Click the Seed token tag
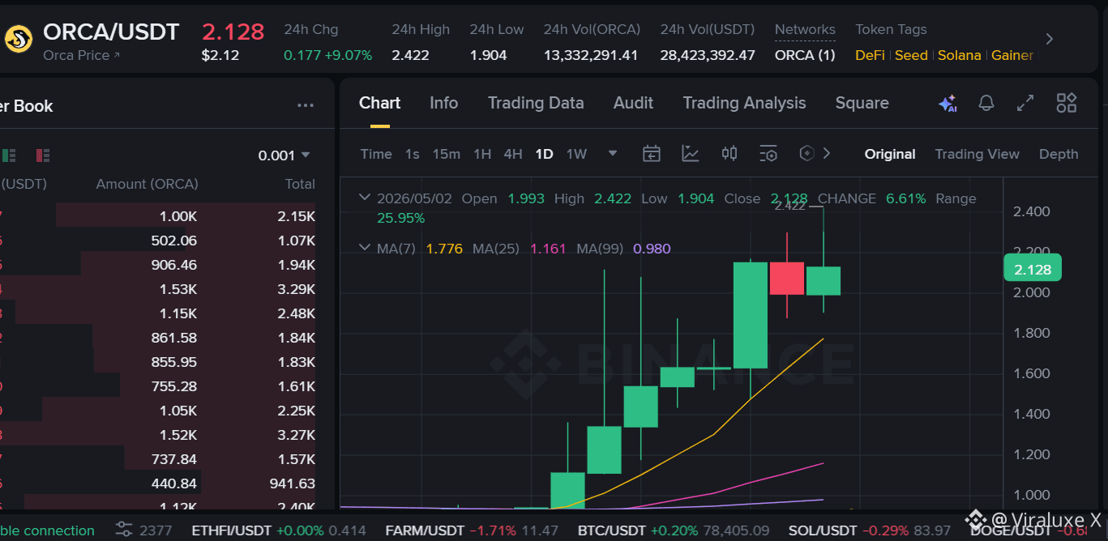 [911, 55]
